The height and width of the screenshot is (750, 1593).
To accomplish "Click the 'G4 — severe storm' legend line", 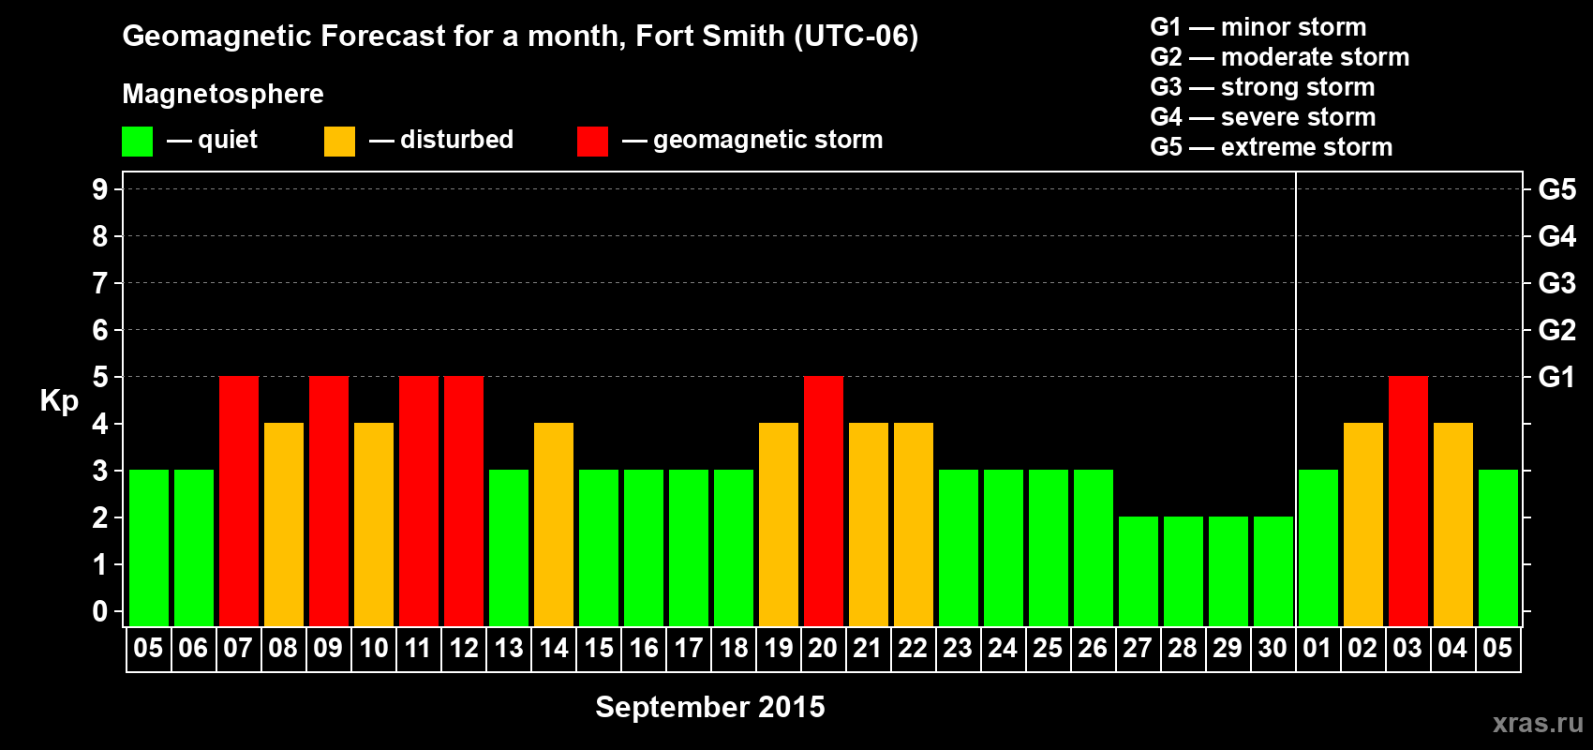I will 1263,117.
